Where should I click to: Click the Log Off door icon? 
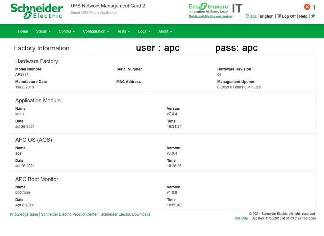coord(279,16)
